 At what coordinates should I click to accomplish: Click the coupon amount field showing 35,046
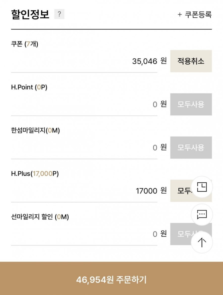pyautogui.click(x=84, y=61)
